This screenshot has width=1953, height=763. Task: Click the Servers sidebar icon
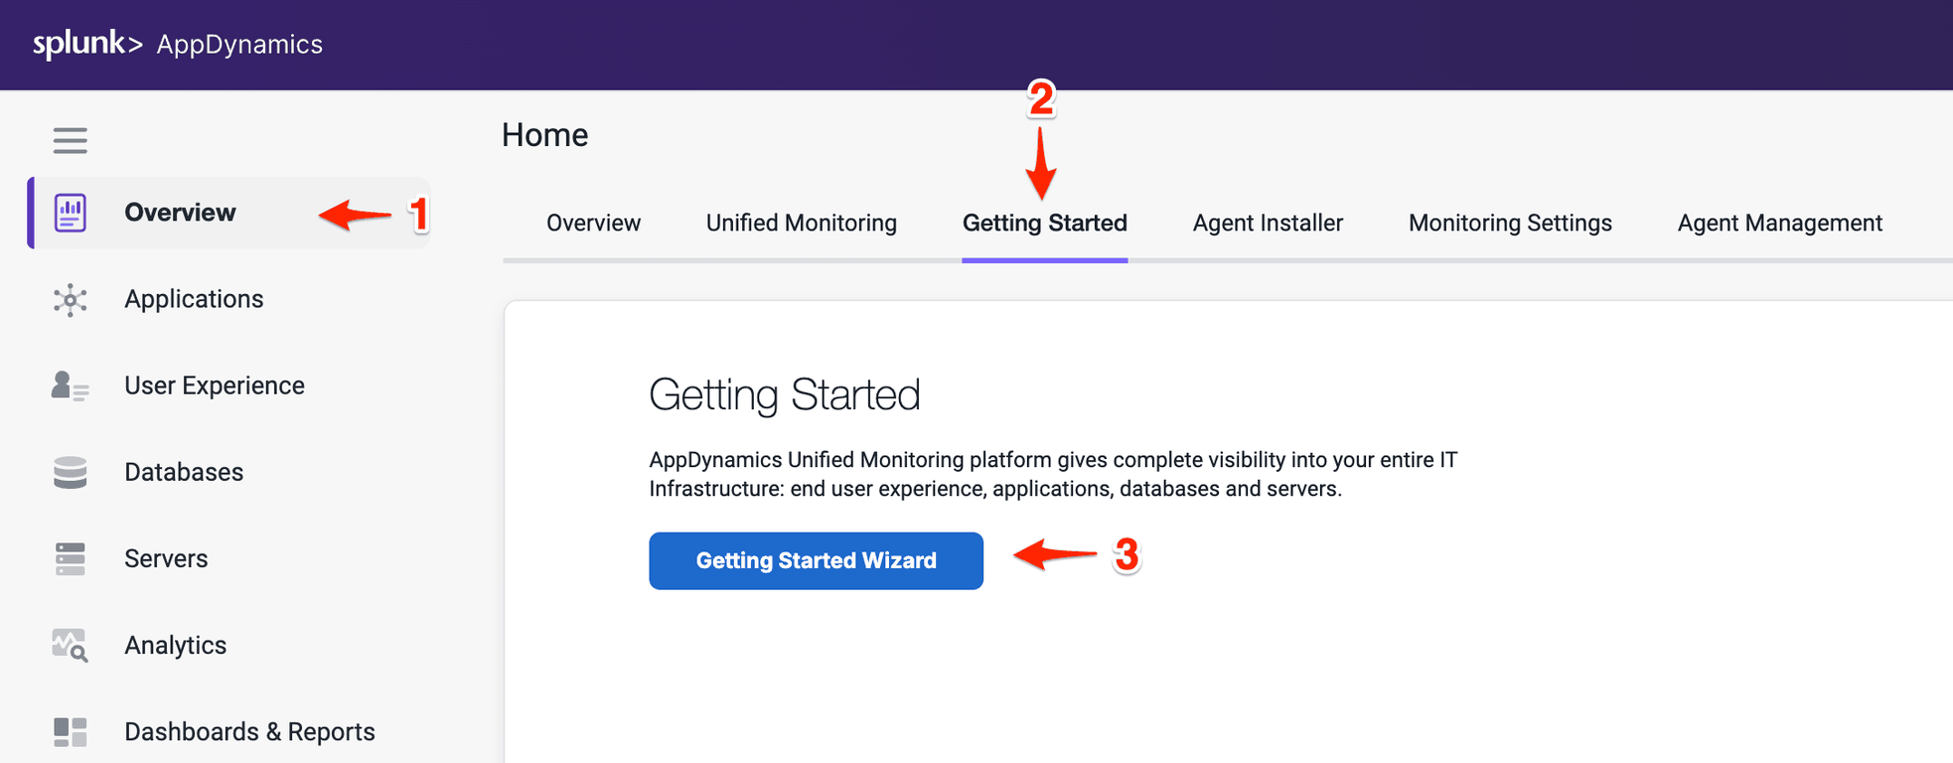click(x=69, y=558)
